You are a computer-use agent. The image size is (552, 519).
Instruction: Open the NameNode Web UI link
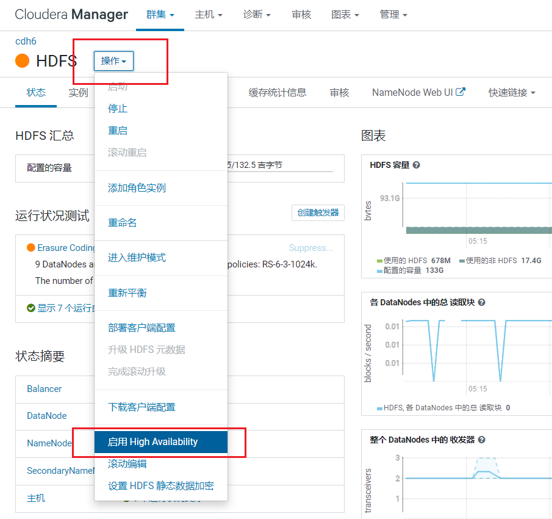point(412,92)
